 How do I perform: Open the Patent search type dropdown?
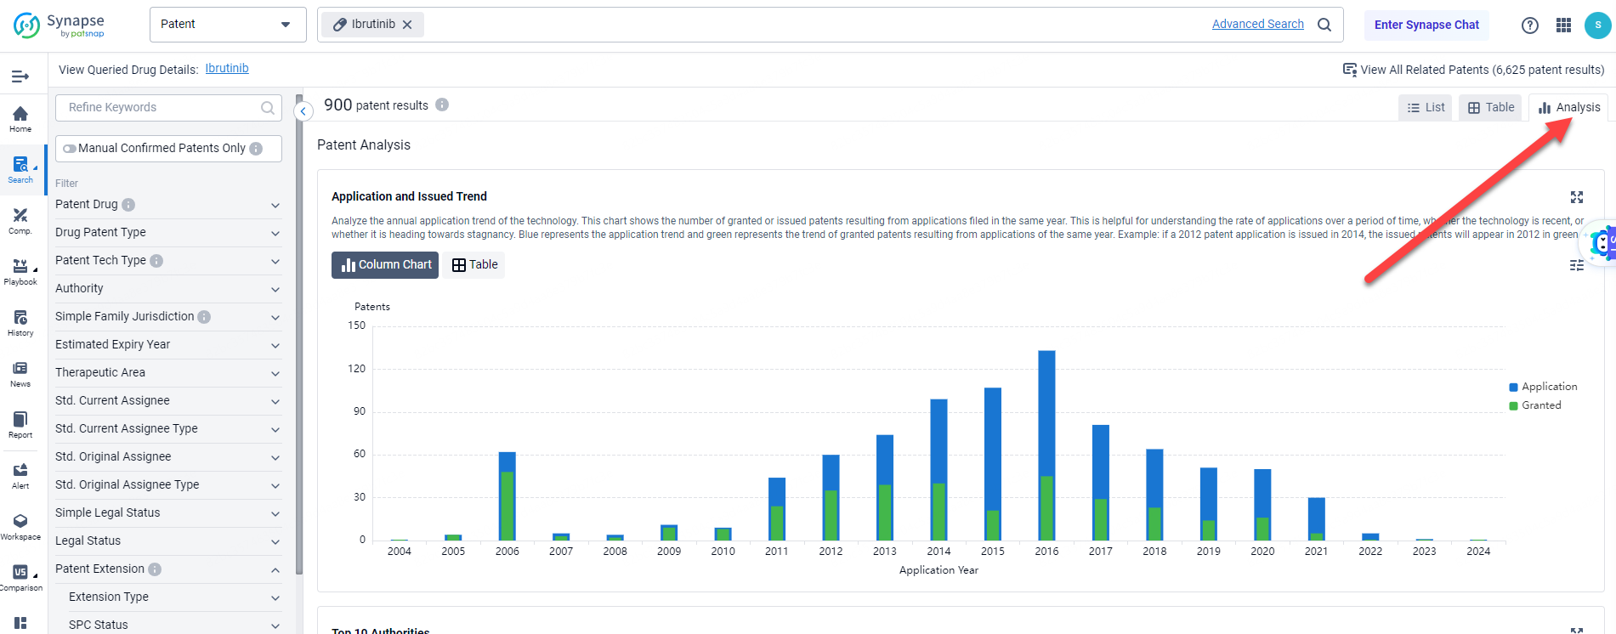pyautogui.click(x=227, y=25)
